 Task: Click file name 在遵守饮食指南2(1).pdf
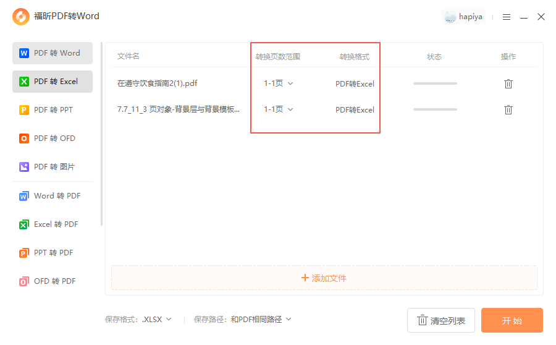157,83
